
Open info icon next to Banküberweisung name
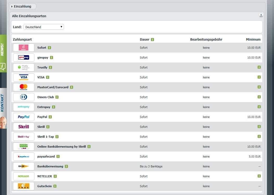pyautogui.click(x=66, y=166)
